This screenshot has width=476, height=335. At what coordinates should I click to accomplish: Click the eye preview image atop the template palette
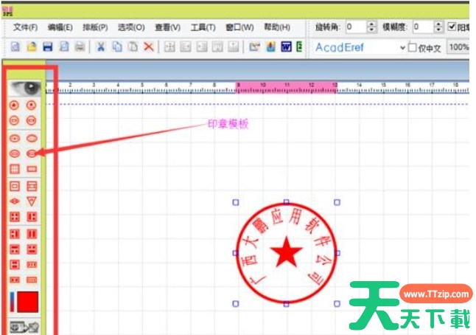24,89
